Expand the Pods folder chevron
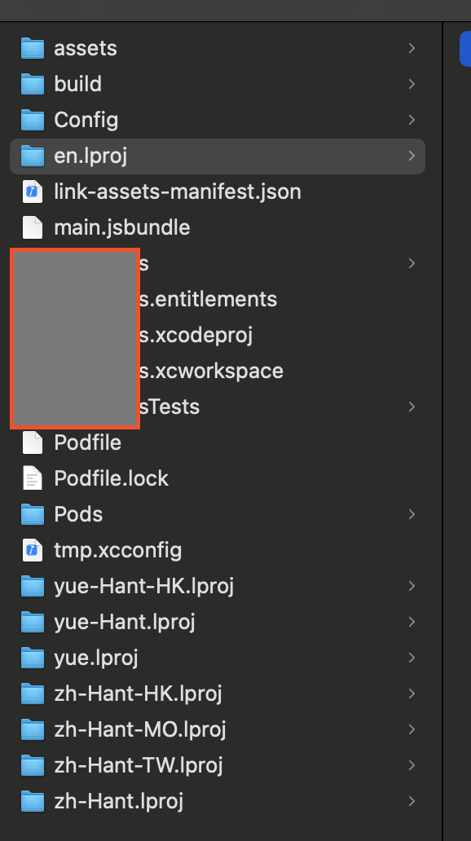This screenshot has width=471, height=841. 412,514
